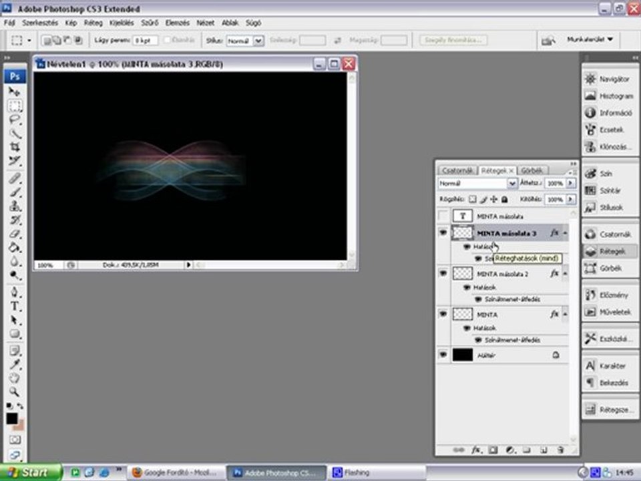Select the Clone Stamp tool
Screen dimensions: 641x481
15,206
